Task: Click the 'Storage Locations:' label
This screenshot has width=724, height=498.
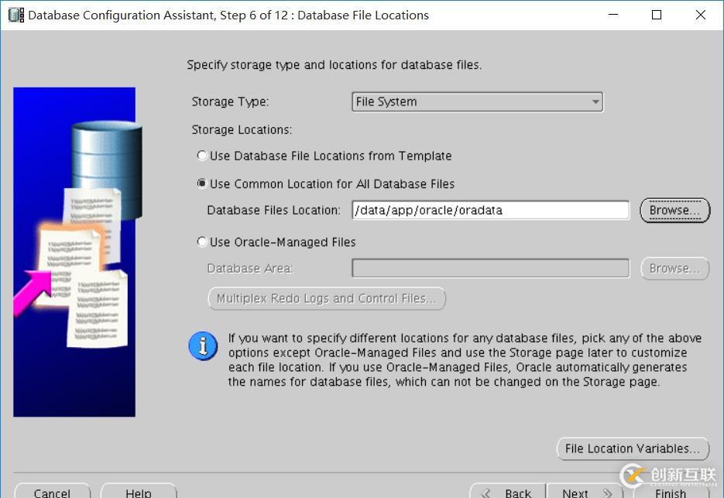Action: 242,130
